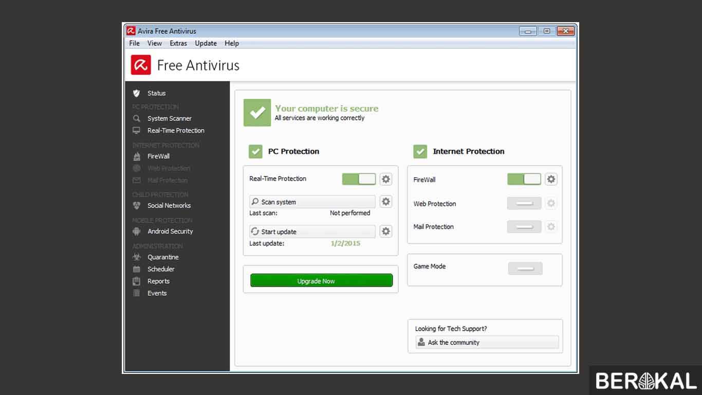The image size is (702, 395).
Task: Click the Internet Protection checkmark box
Action: click(x=420, y=151)
